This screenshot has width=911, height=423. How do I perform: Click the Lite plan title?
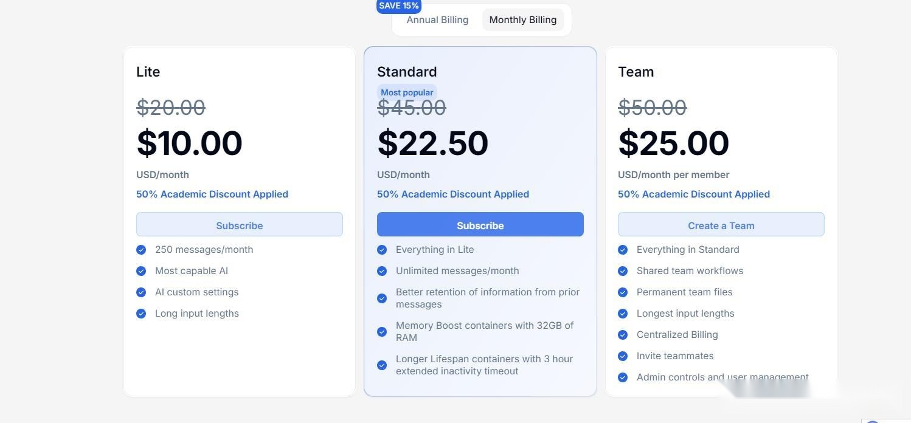148,72
